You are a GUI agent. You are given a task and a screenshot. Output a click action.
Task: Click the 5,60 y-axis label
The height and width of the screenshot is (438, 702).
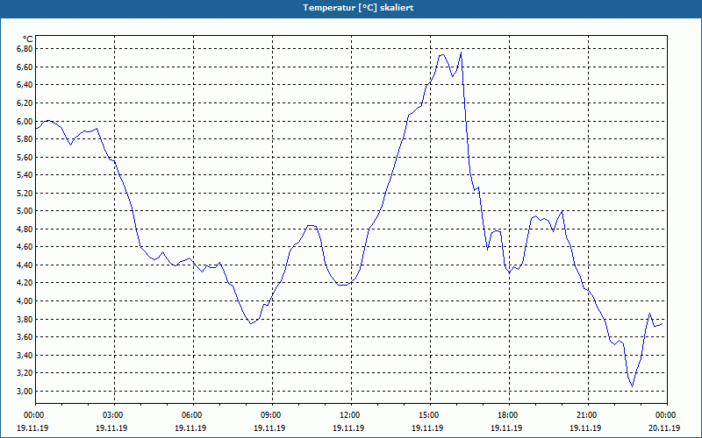pyautogui.click(x=25, y=157)
